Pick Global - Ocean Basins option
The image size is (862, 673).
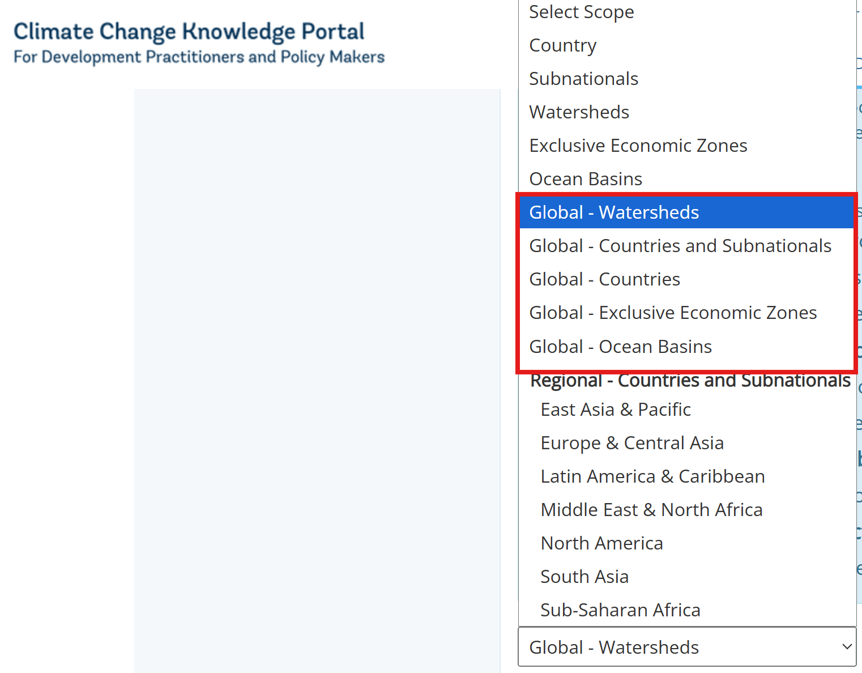pyautogui.click(x=620, y=347)
